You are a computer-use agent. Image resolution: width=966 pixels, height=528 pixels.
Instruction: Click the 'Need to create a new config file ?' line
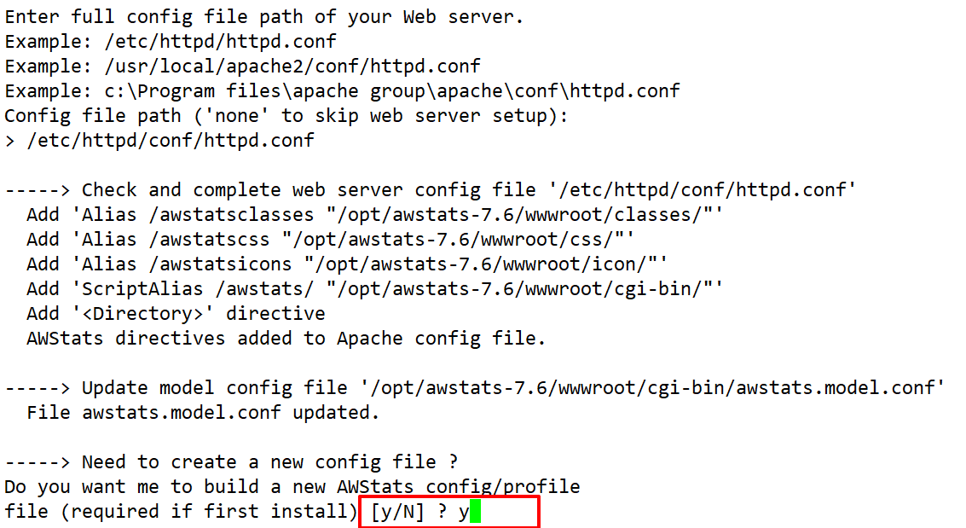232,462
